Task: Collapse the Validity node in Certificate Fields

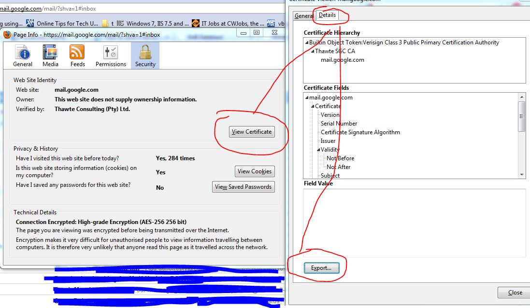Action: [318, 150]
